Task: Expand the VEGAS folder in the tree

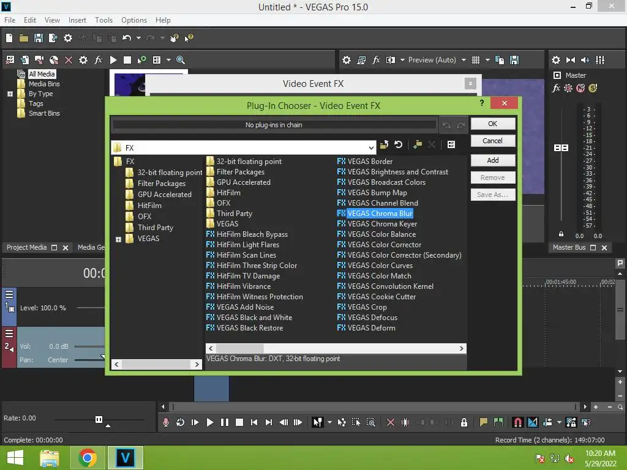Action: tap(118, 240)
